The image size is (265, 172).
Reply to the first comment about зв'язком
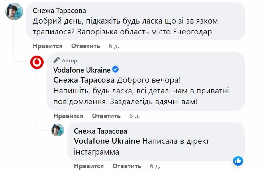click(x=85, y=46)
